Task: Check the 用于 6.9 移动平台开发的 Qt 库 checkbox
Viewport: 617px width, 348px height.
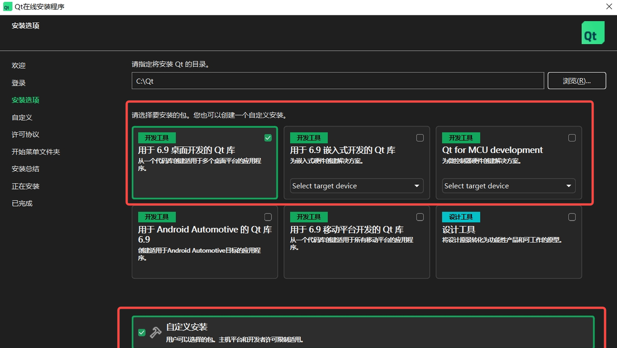Action: [420, 217]
